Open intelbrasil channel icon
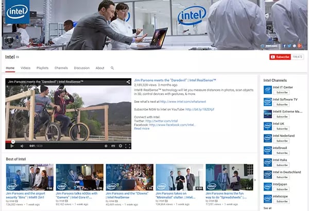 pyautogui.click(x=268, y=150)
